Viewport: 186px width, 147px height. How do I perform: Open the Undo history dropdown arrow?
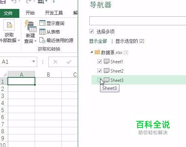[x=19, y=1]
